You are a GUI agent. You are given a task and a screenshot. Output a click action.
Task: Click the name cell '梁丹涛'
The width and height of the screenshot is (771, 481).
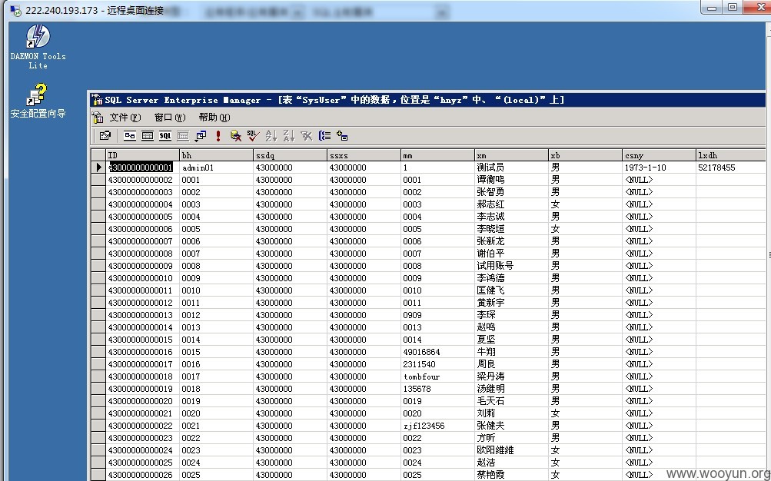pyautogui.click(x=511, y=377)
